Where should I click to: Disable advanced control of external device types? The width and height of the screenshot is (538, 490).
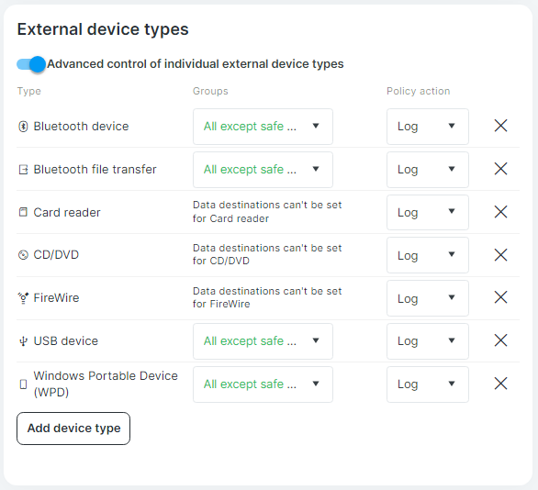point(31,64)
